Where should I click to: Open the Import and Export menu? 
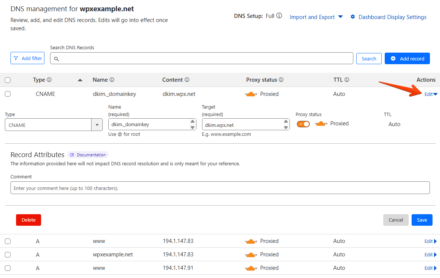pos(316,17)
